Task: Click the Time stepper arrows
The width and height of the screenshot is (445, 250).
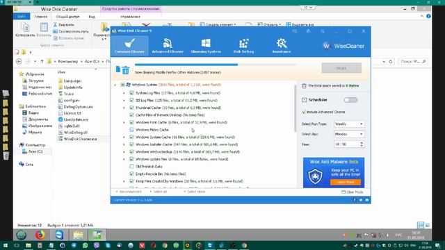Action: click(x=362, y=144)
